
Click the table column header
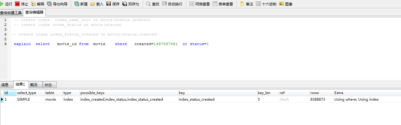(54, 93)
